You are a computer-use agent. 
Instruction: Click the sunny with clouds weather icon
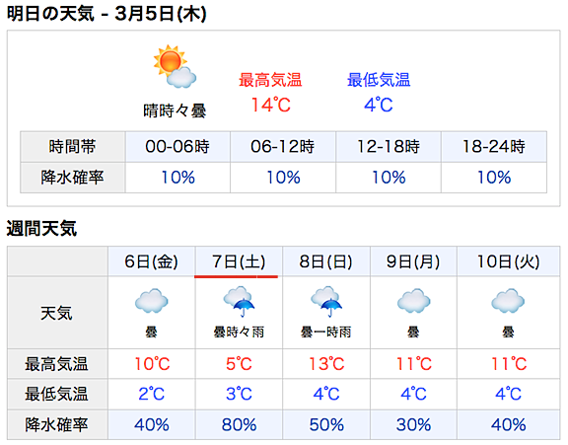(x=175, y=67)
